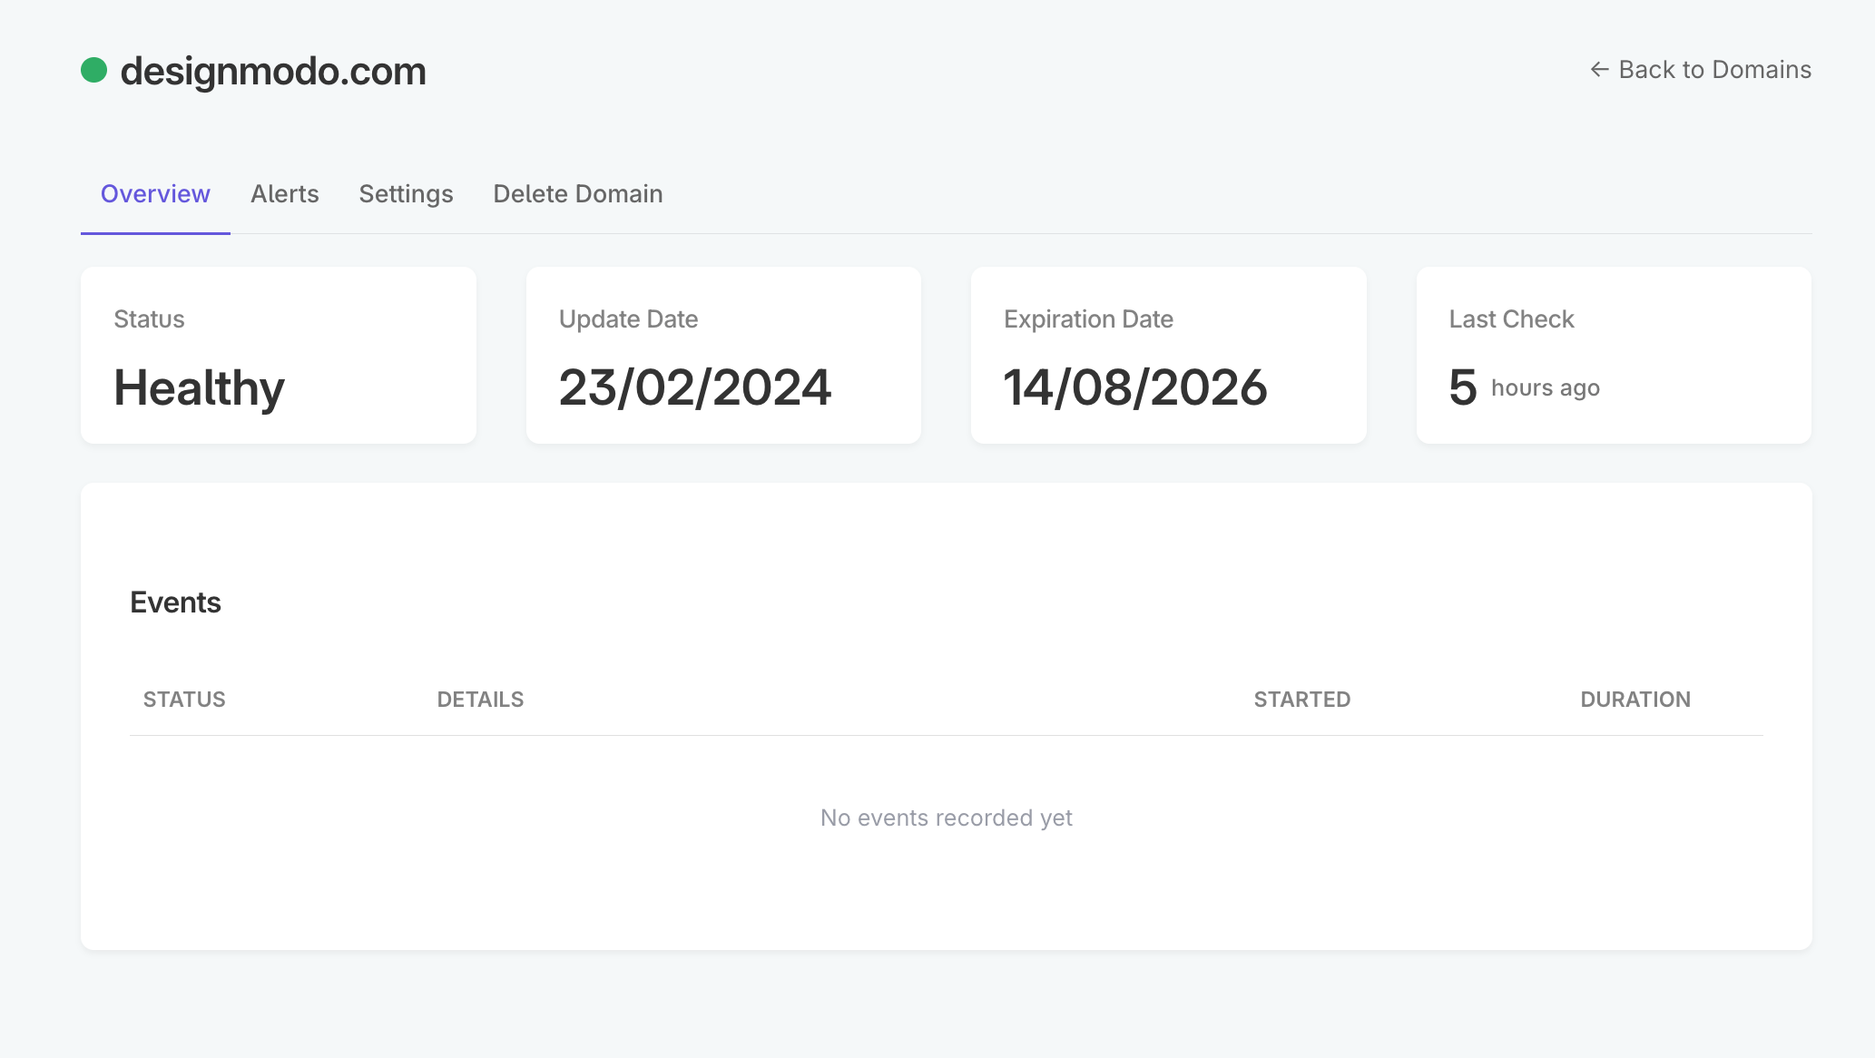Click the green status indicator dot
The width and height of the screenshot is (1875, 1058).
95,69
